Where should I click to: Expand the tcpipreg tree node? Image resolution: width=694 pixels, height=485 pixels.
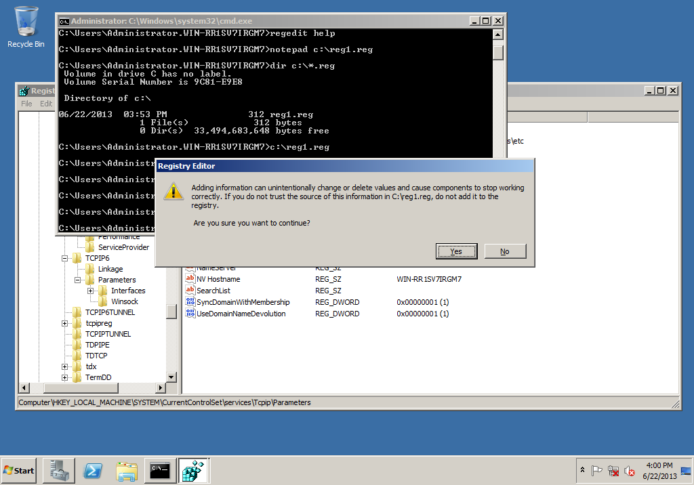tap(66, 323)
